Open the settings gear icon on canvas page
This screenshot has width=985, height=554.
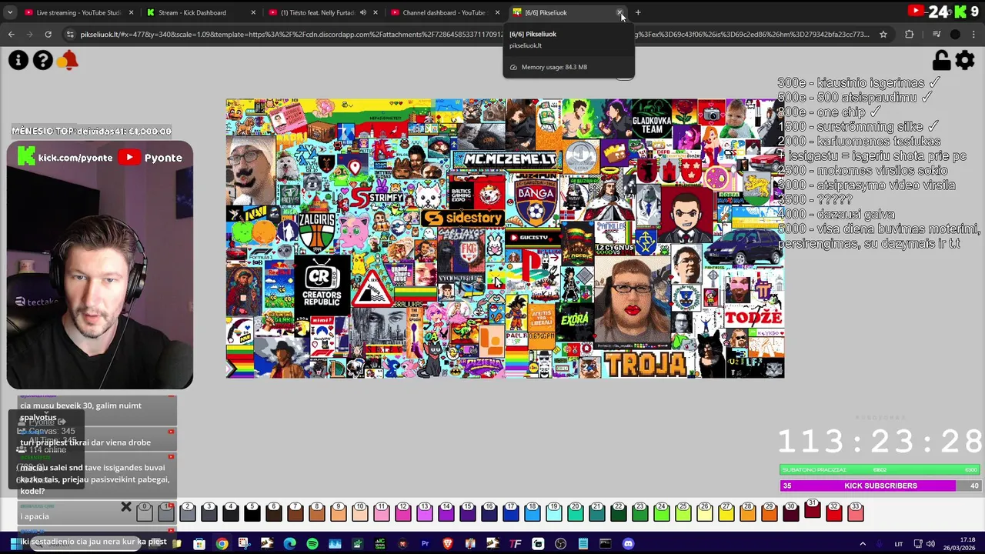[965, 60]
